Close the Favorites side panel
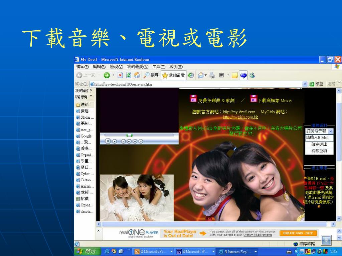Screen dimensions: 342x256 [91, 90]
